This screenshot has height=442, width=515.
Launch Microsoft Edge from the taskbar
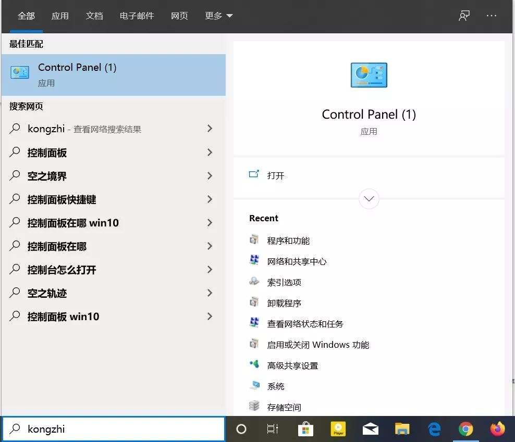pyautogui.click(x=434, y=429)
